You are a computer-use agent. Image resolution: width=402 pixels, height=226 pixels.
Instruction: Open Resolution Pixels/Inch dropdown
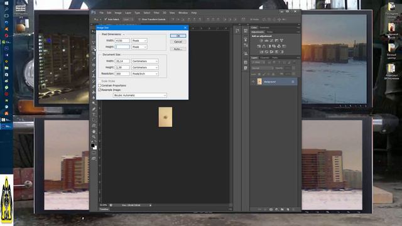pos(145,73)
